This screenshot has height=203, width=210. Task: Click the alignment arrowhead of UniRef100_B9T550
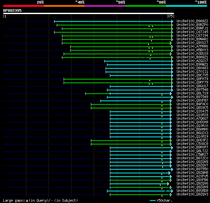point(172,170)
